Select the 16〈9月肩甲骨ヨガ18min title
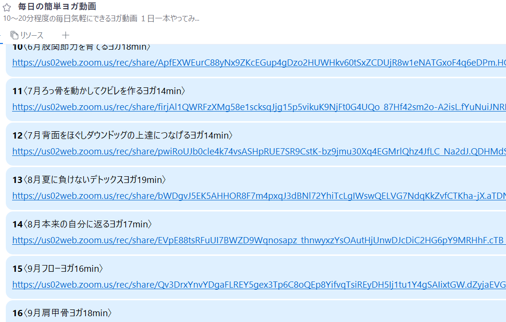 (62, 313)
